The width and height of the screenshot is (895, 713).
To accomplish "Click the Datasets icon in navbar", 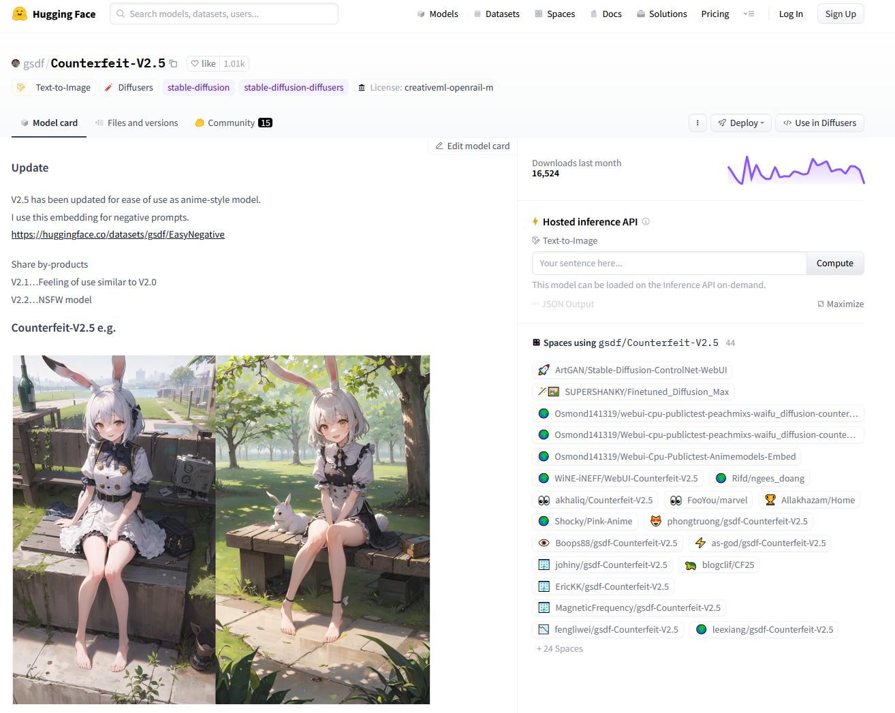I will click(x=477, y=14).
